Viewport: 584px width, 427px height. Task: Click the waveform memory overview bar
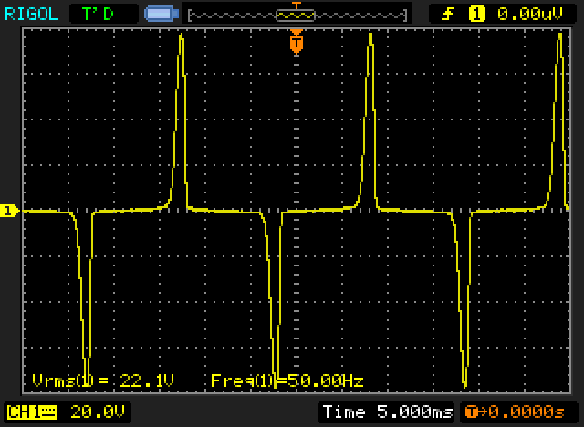click(x=297, y=16)
